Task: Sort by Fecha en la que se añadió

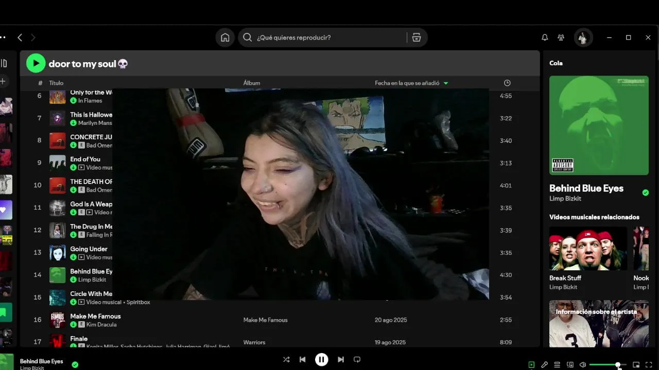Action: [411, 83]
